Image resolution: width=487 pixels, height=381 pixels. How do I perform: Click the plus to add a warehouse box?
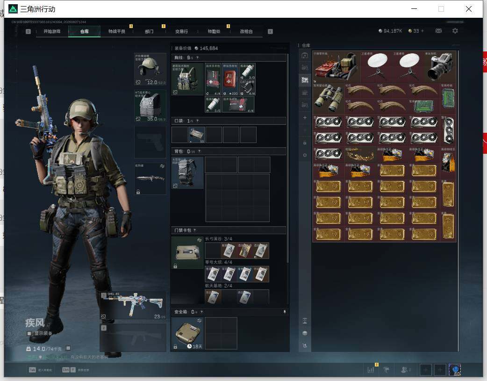305,117
